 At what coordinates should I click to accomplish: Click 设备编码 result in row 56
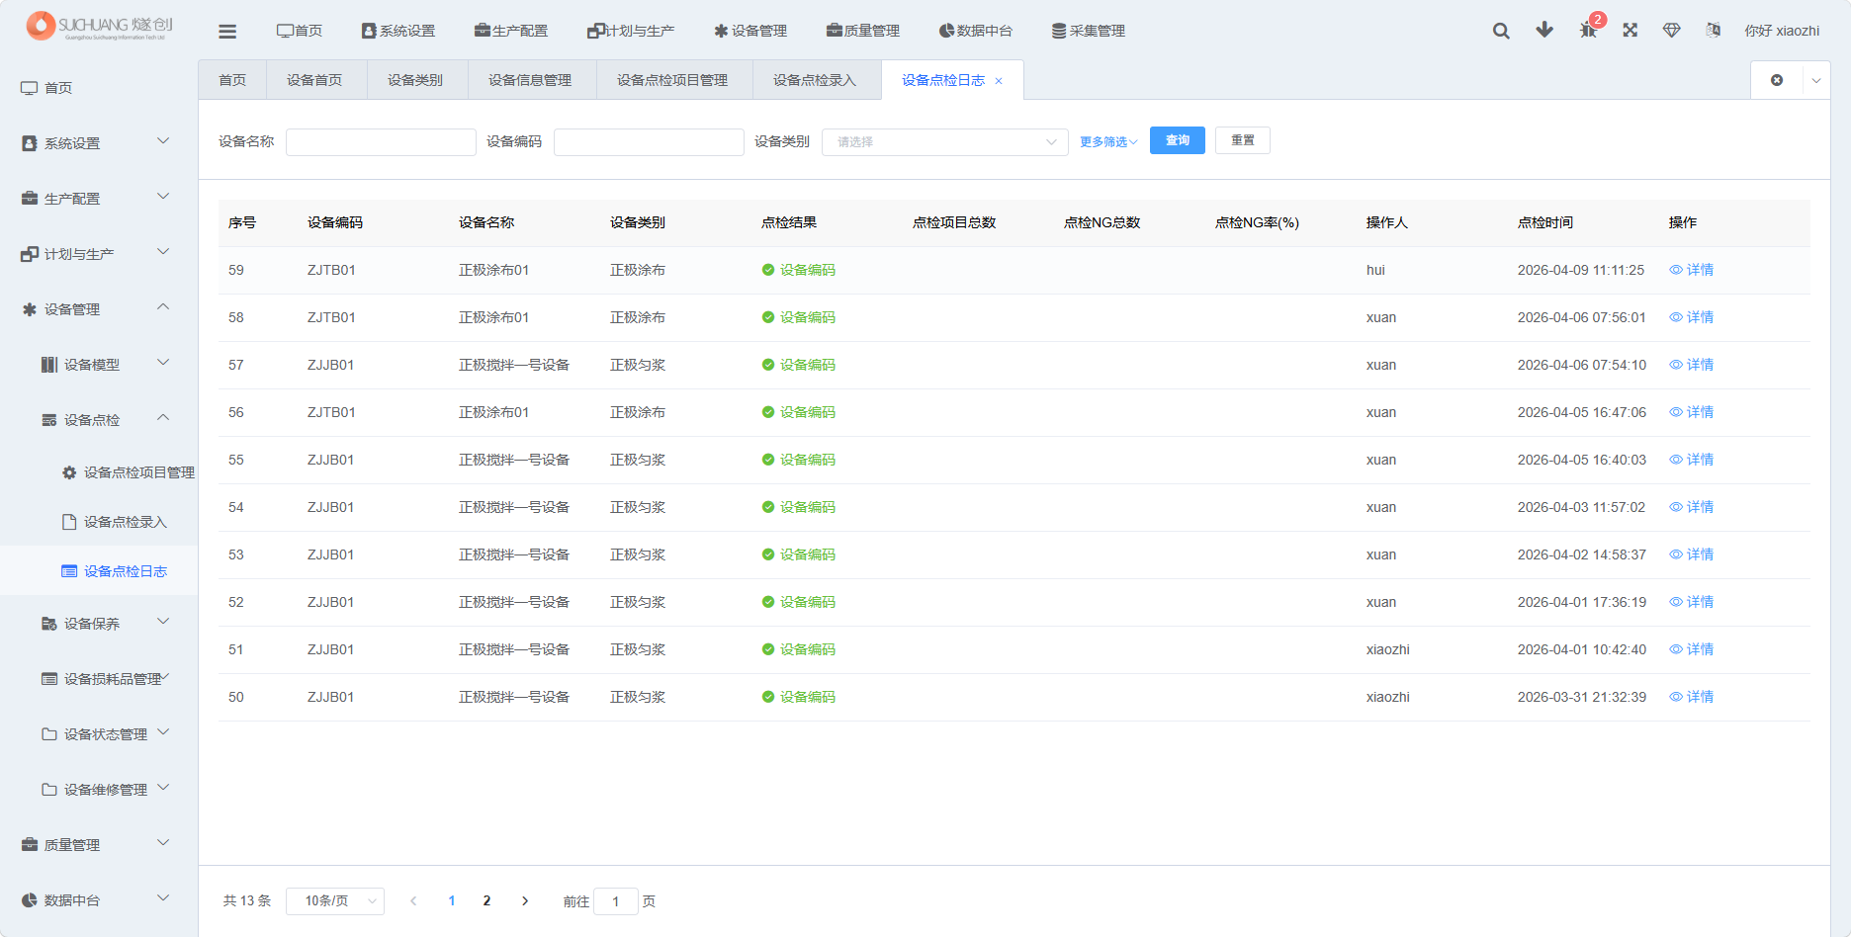click(799, 412)
